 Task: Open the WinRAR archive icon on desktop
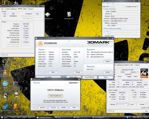16,84
